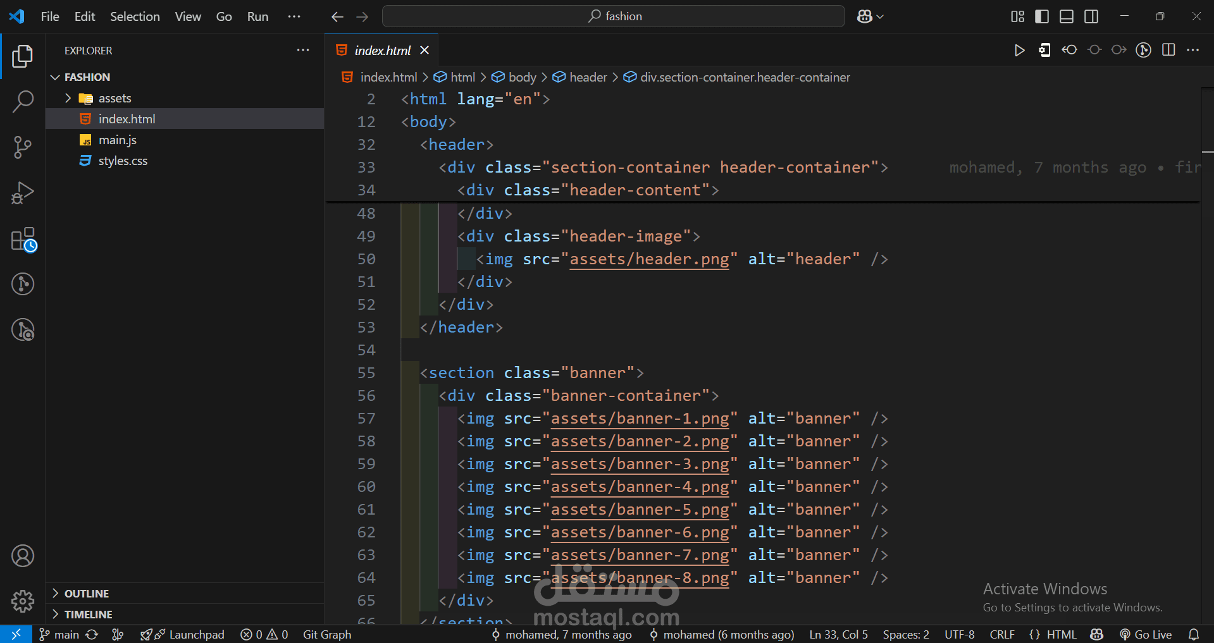The width and height of the screenshot is (1214, 643).
Task: Click Go Live in status bar
Action: [x=1146, y=635]
